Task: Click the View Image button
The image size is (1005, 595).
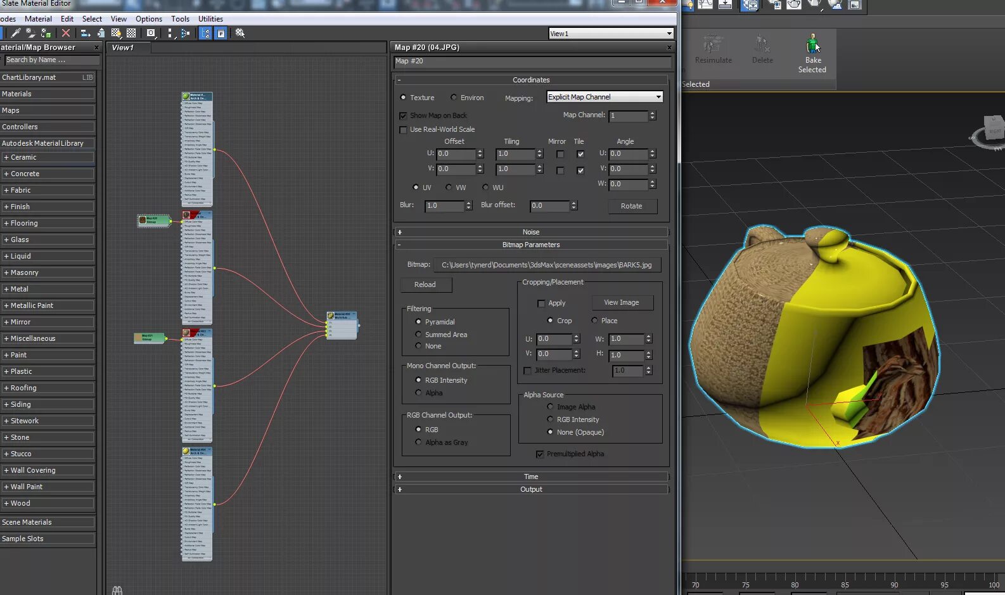Action: pos(622,303)
